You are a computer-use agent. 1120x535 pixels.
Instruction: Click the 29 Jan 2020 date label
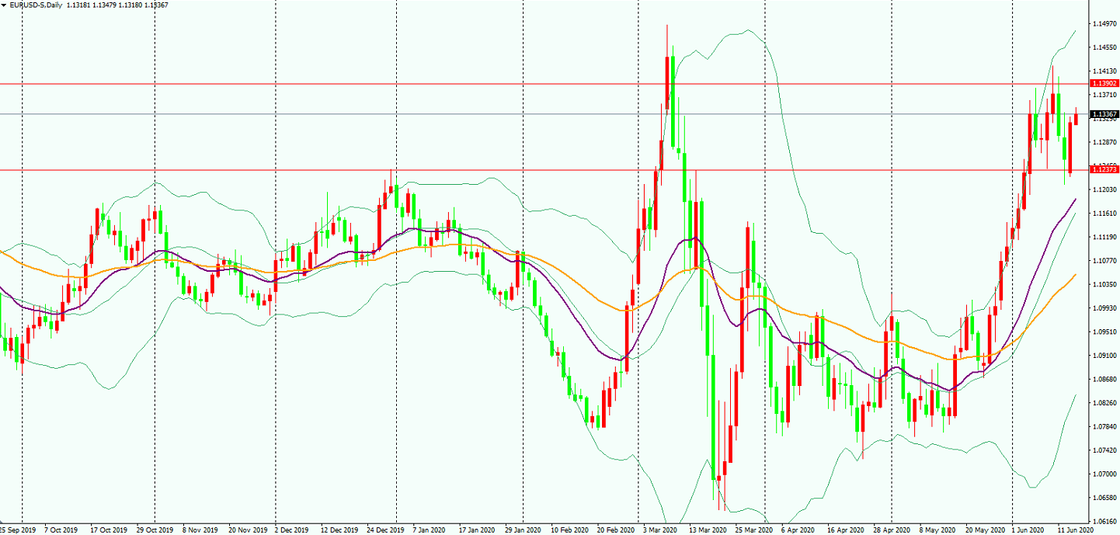click(x=522, y=530)
